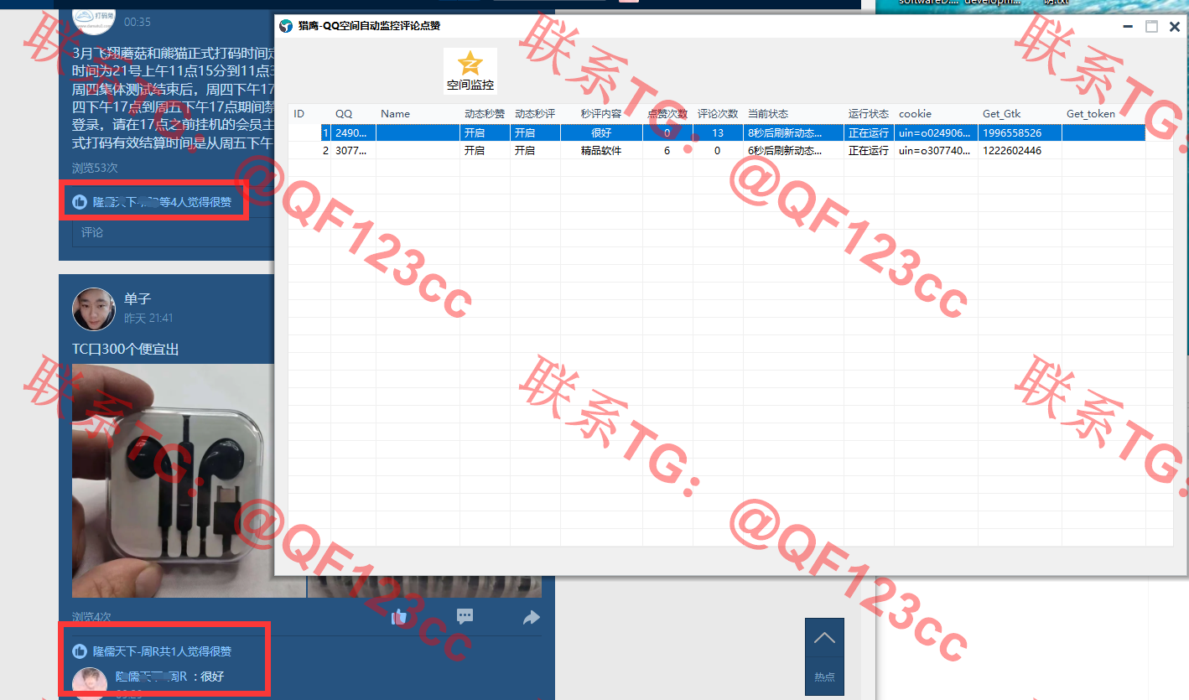Click cookie cell uin=o307740...
Screen dimensions: 1189x700
936,151
